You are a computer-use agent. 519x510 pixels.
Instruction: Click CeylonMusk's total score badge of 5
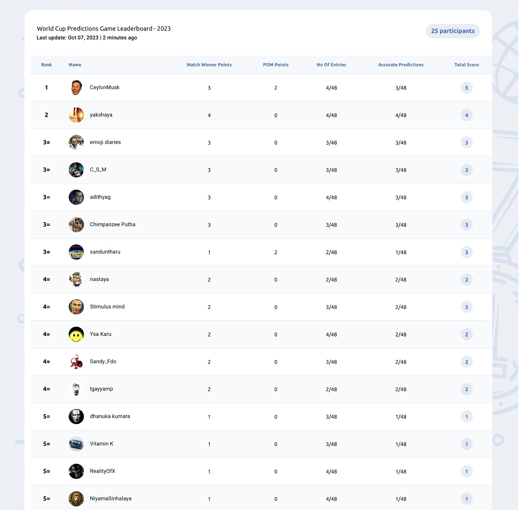466,88
